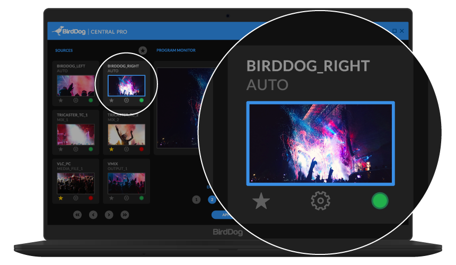This screenshot has width=456, height=265.
Task: Open settings gear for BIRDDOG_LEFT source
Action: click(x=76, y=100)
